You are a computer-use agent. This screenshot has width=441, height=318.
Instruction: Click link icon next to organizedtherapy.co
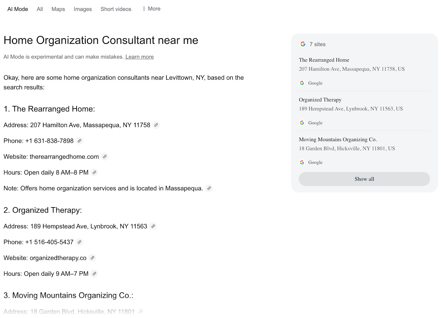point(93,258)
